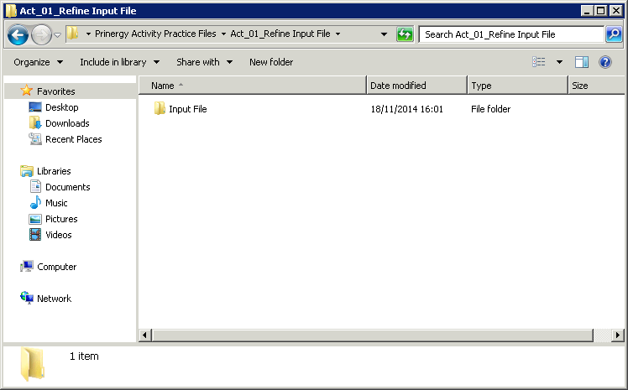Open Recent Places in Favorites
This screenshot has width=628, height=390.
(x=74, y=139)
